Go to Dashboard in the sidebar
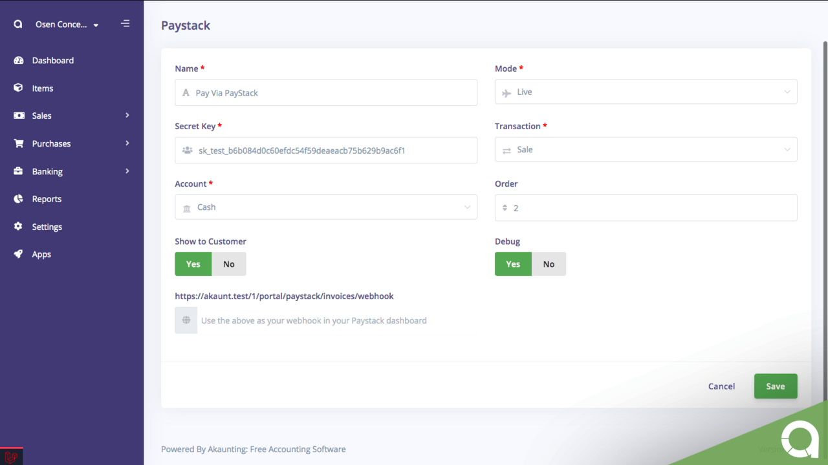This screenshot has width=828, height=465. [53, 60]
